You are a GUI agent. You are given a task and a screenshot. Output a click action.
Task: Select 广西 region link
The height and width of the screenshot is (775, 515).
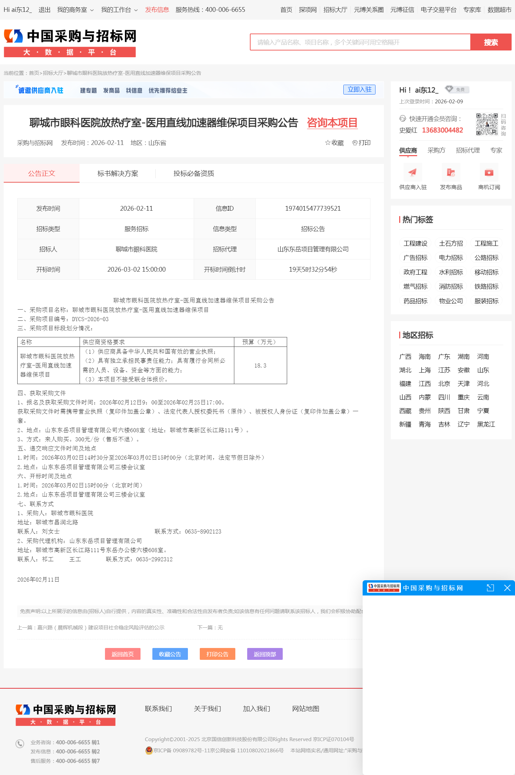point(405,356)
